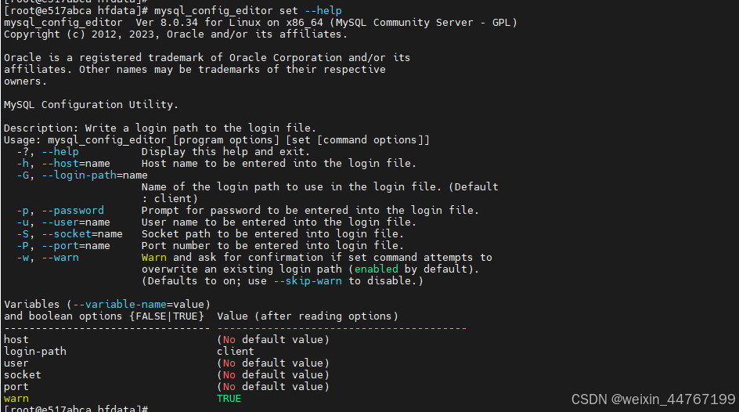Click the --password option text

coord(73,211)
